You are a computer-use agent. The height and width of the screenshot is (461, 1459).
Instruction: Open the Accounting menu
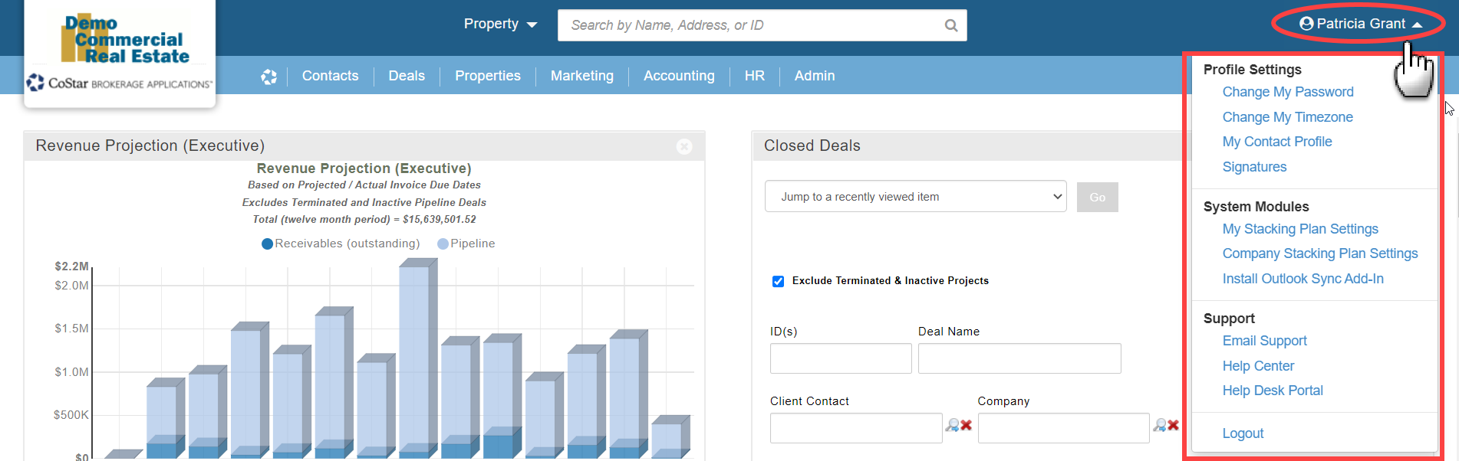pyautogui.click(x=679, y=76)
